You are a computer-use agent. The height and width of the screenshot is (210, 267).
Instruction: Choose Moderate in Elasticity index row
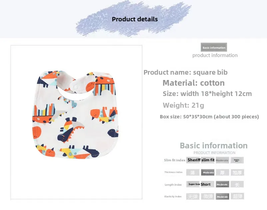point(222,196)
